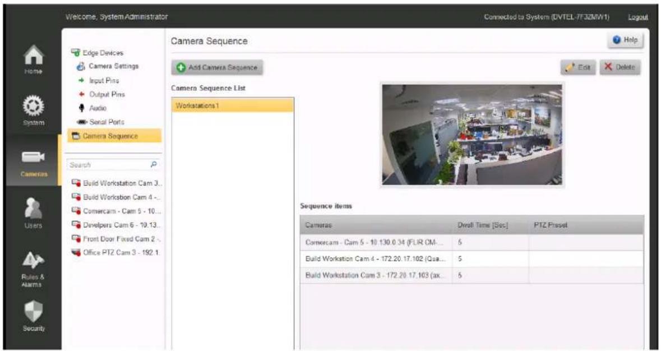Select Camera Sequence menu item

pyautogui.click(x=114, y=136)
